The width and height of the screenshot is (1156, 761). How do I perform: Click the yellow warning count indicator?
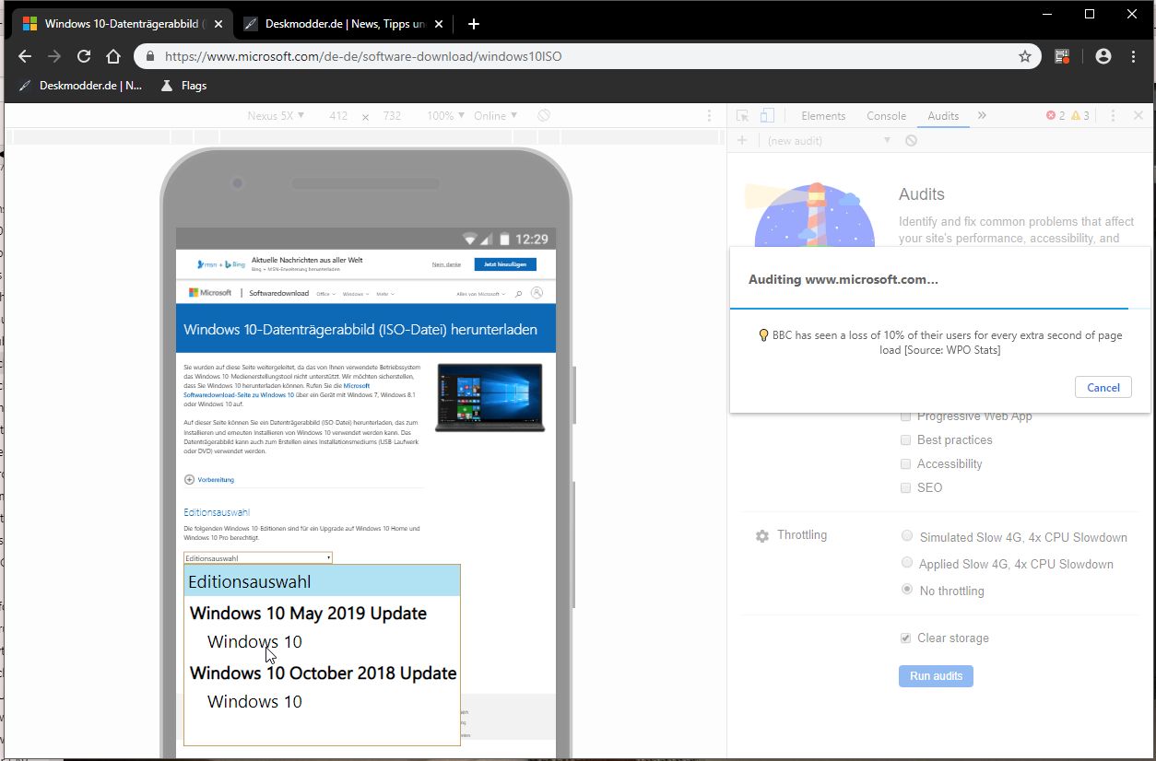pyautogui.click(x=1080, y=116)
